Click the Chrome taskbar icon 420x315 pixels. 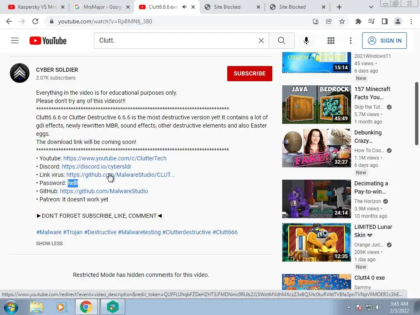click(x=86, y=307)
